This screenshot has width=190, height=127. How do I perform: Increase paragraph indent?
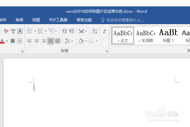pyautogui.click(x=72, y=31)
